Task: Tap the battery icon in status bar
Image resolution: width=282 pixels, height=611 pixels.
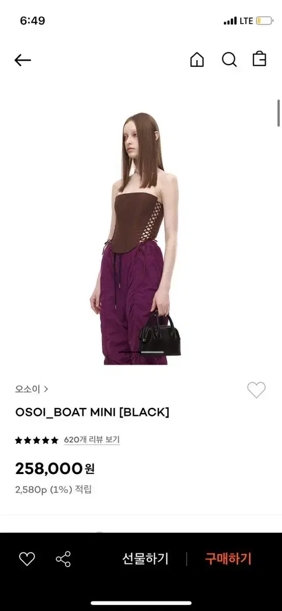Action: tap(264, 21)
